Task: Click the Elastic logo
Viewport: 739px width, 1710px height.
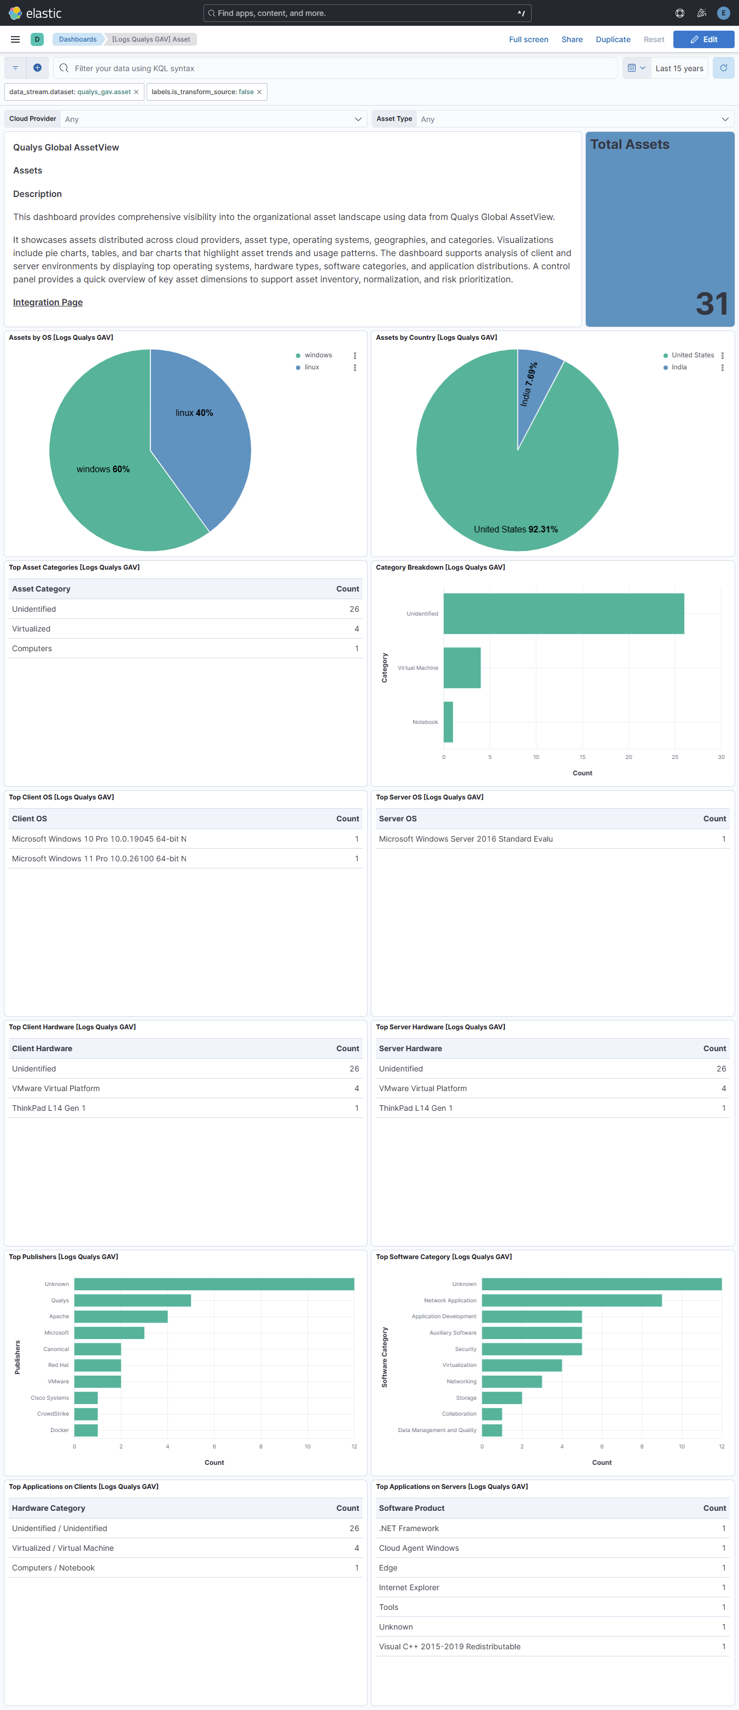Action: pos(34,13)
